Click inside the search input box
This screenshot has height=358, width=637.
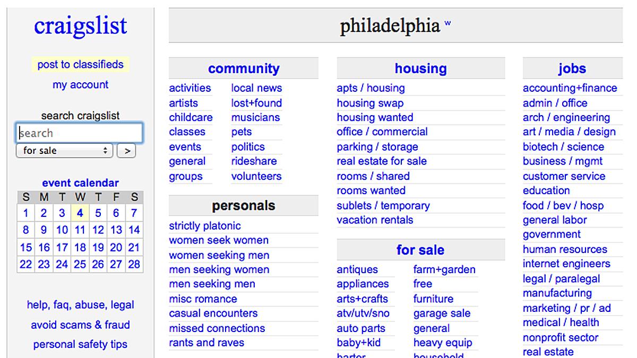pos(79,133)
